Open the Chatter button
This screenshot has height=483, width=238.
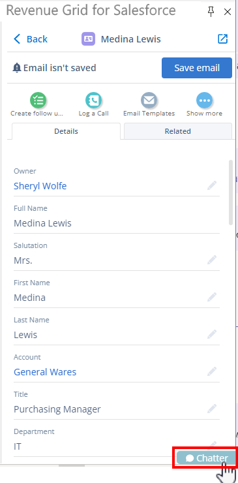207,458
